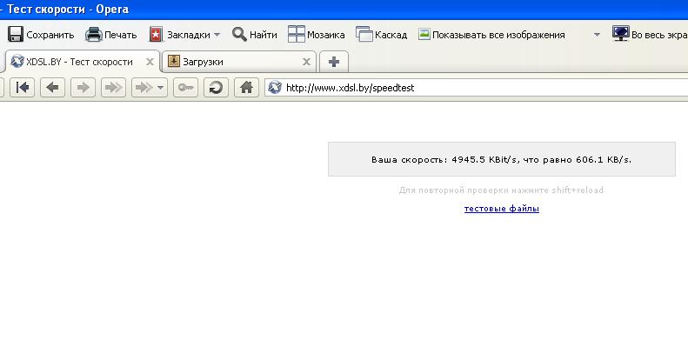Click the Wand key password button
Image resolution: width=688 pixels, height=347 pixels.
pyautogui.click(x=185, y=88)
